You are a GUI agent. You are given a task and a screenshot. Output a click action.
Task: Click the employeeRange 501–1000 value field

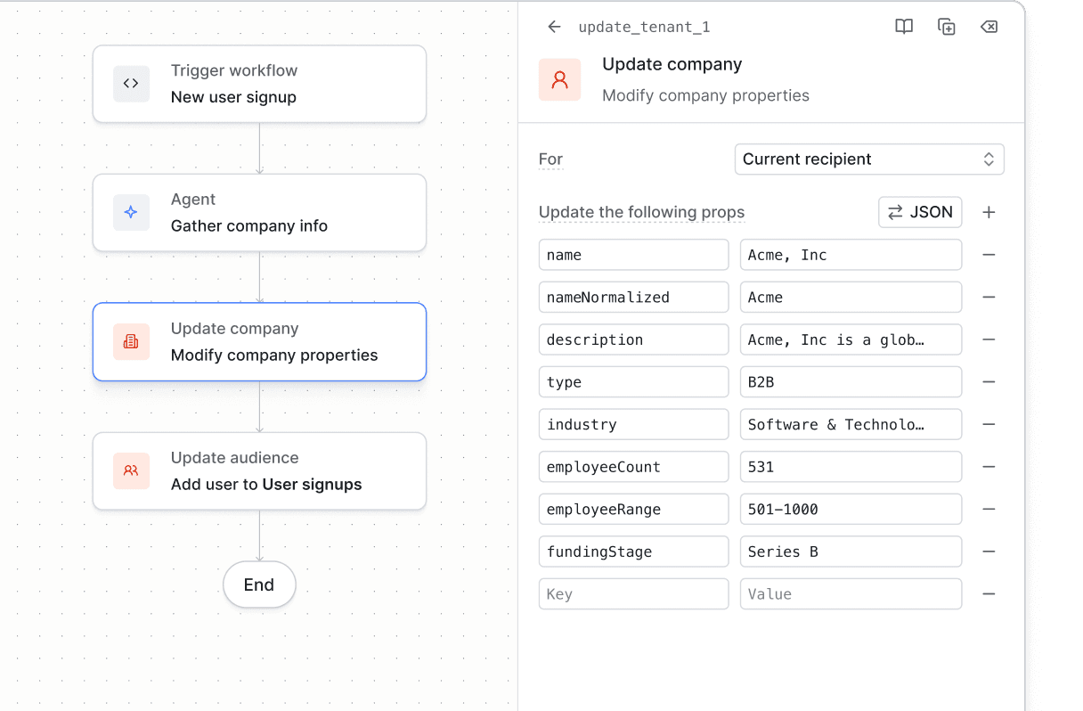click(x=850, y=509)
